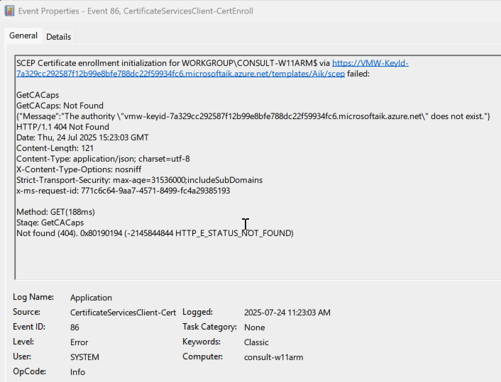Screen dimensions: 501x382
Task: Click the Method: GET(188ms) line
Action: click(x=55, y=212)
